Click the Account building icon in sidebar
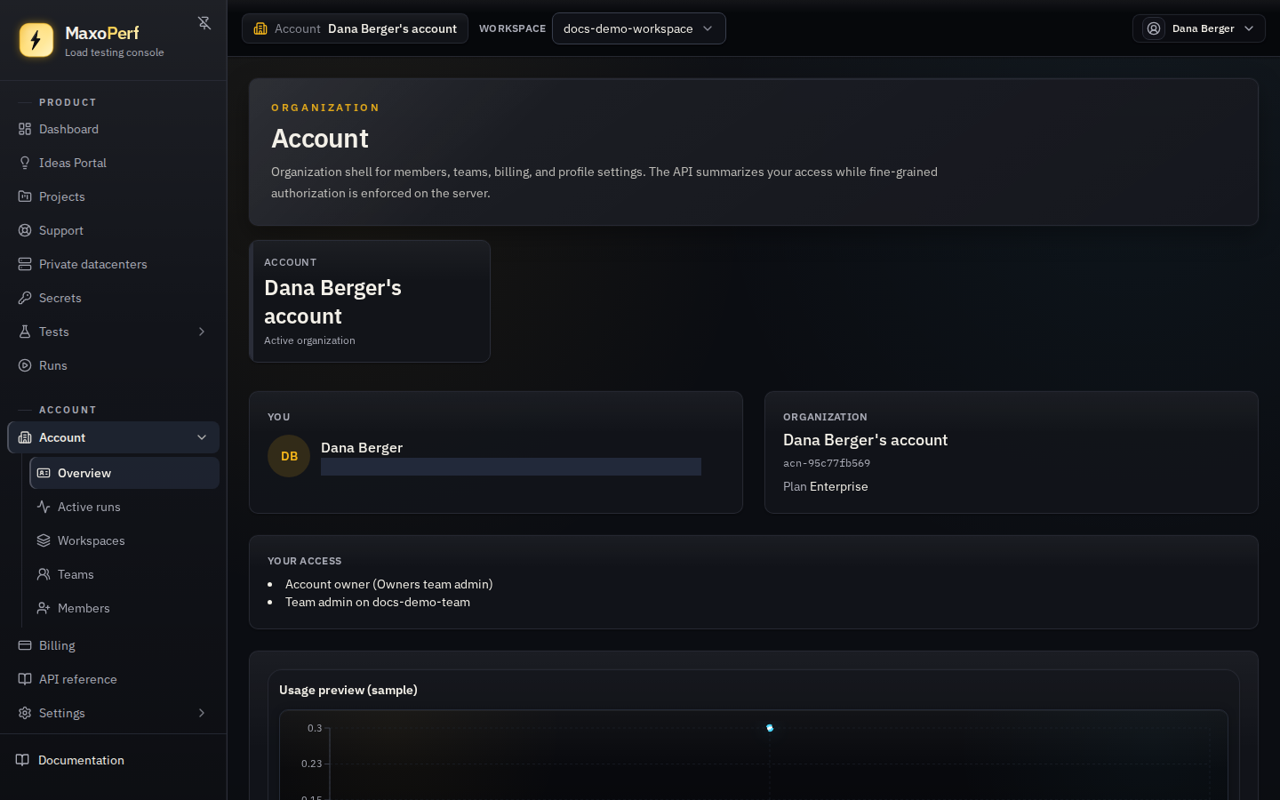This screenshot has width=1280, height=800. 25,437
